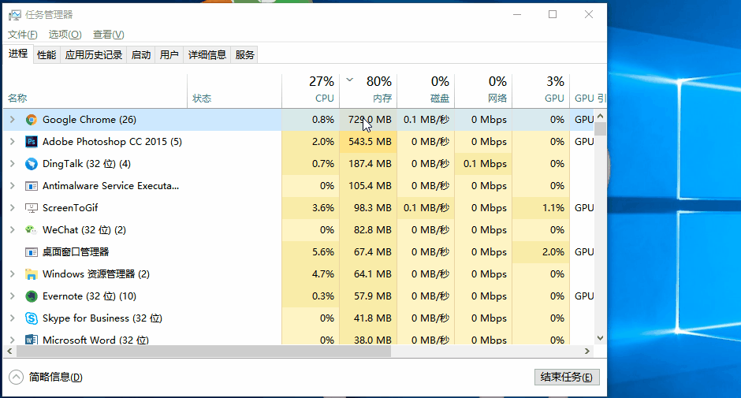The width and height of the screenshot is (741, 398).
Task: Maximize the Task Manager window
Action: 553,15
